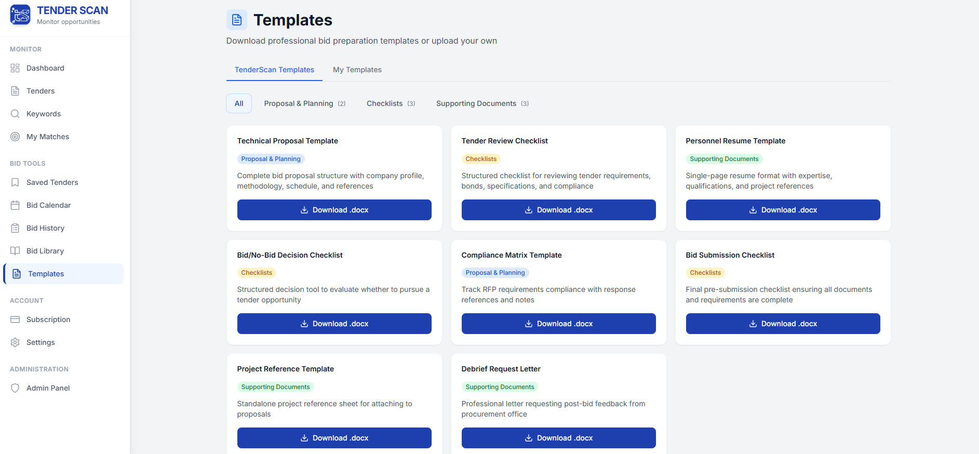Click the Saved Tenders bookmark icon
This screenshot has height=454, width=979.
coord(15,182)
